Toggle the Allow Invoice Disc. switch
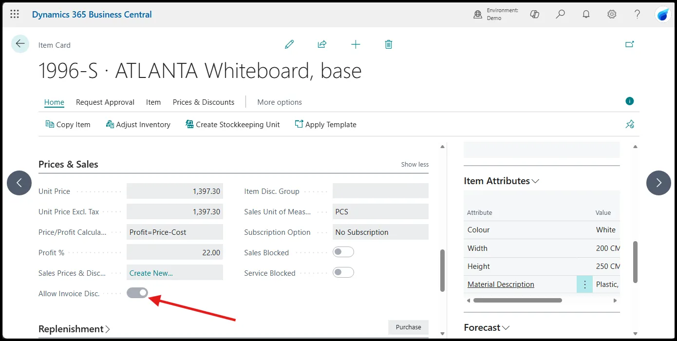The height and width of the screenshot is (341, 677). 137,293
